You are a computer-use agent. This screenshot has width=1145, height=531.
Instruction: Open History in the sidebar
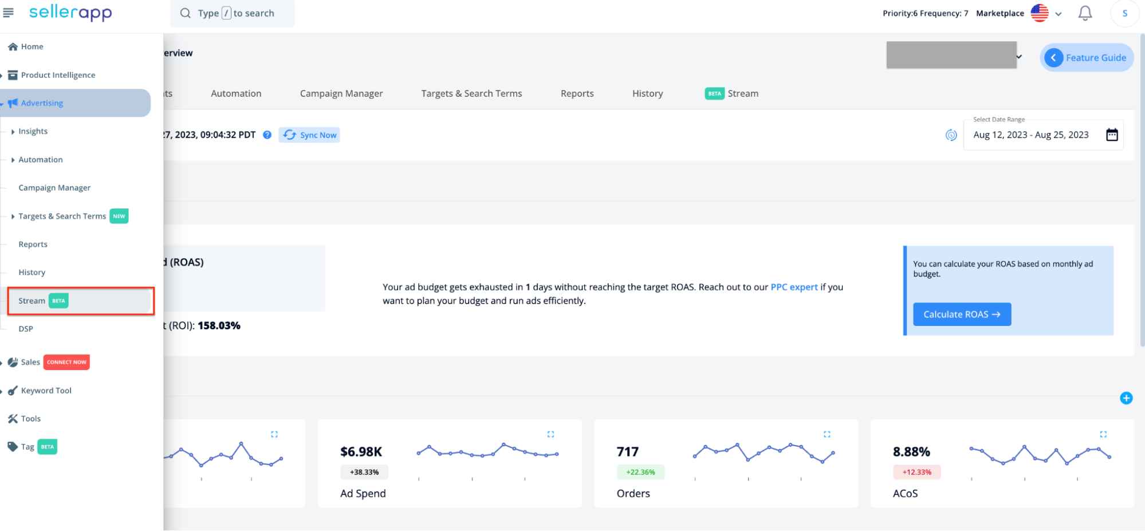[x=32, y=273]
